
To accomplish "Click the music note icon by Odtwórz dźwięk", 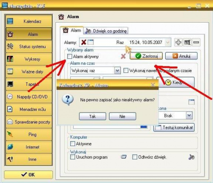I will point(192,157).
